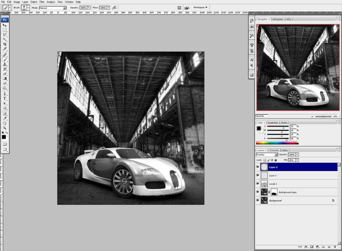Open the Workspace dropdown menu

coord(200,7)
